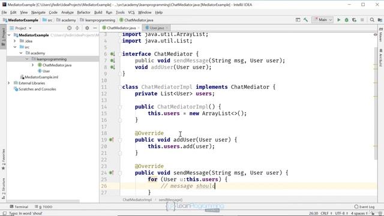The height and width of the screenshot is (216, 384).
Task: Close the User.java tab
Action: 167,28
